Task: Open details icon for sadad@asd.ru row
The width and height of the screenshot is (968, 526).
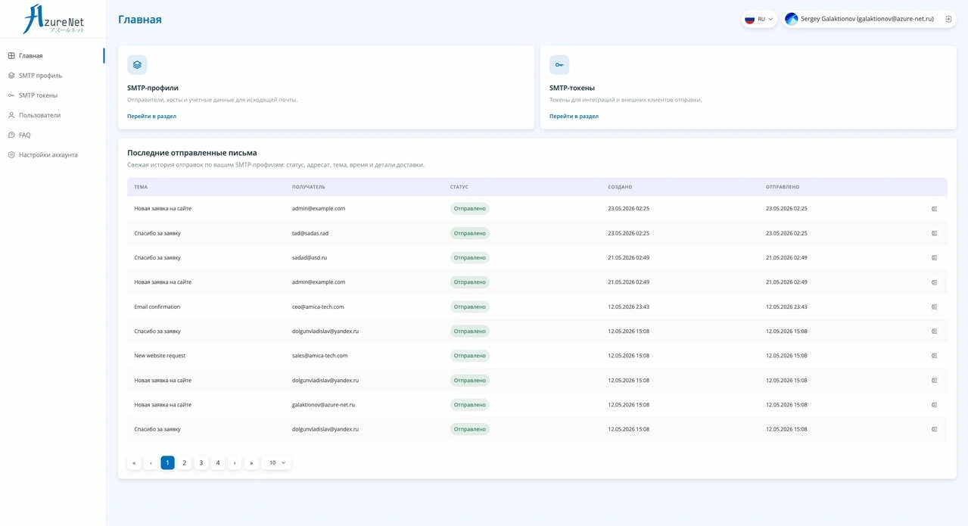Action: (934, 258)
